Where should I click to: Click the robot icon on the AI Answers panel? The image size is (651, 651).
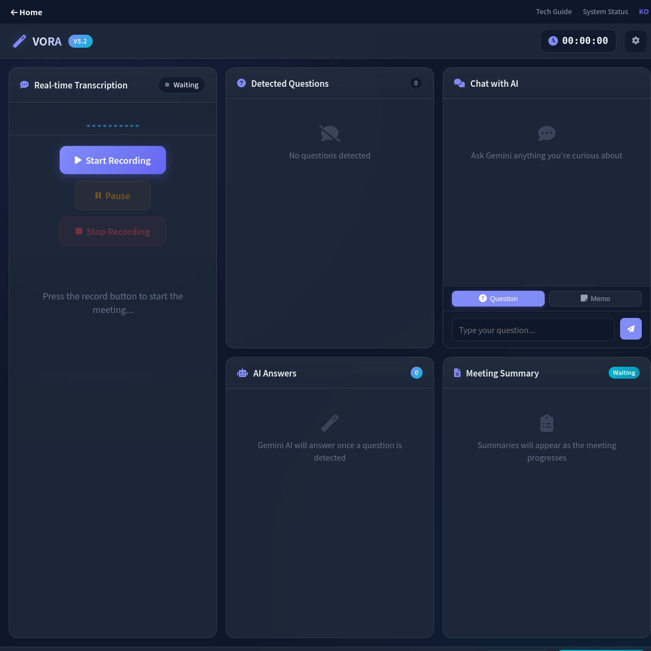(x=241, y=373)
